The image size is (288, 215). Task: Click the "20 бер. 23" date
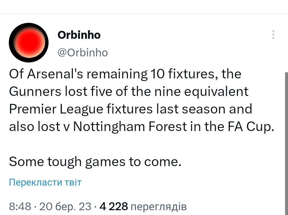[65, 206]
